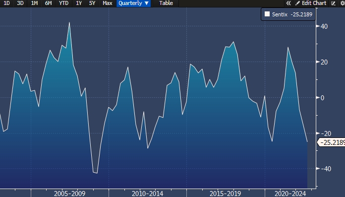Click the -25.2189 last value flag
The image size is (345, 197).
[x=331, y=142]
